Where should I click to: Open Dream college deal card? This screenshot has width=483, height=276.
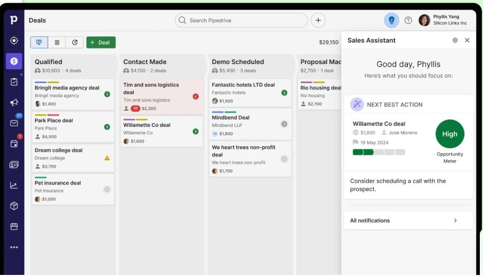73,158
